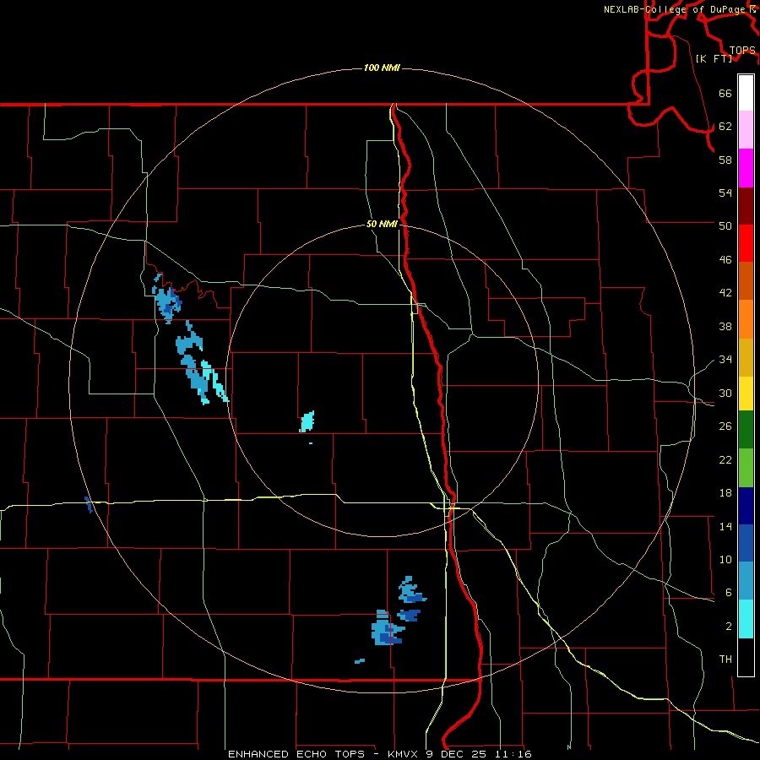Click the legend value 38

pyautogui.click(x=725, y=326)
